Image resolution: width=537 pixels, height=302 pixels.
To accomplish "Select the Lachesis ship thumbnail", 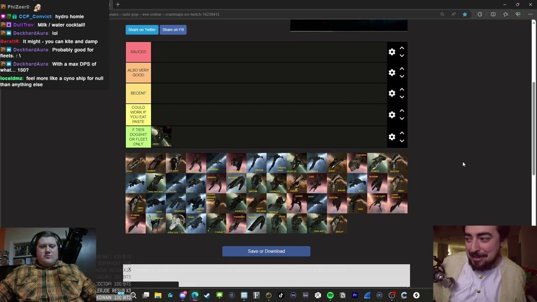I will [x=277, y=183].
